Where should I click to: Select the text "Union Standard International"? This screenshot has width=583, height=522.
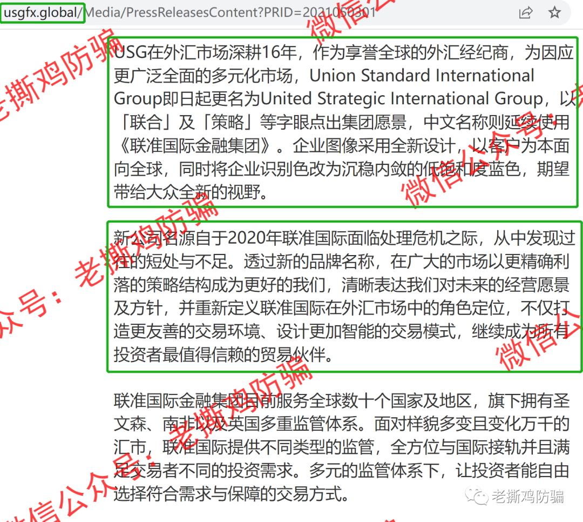pos(422,76)
